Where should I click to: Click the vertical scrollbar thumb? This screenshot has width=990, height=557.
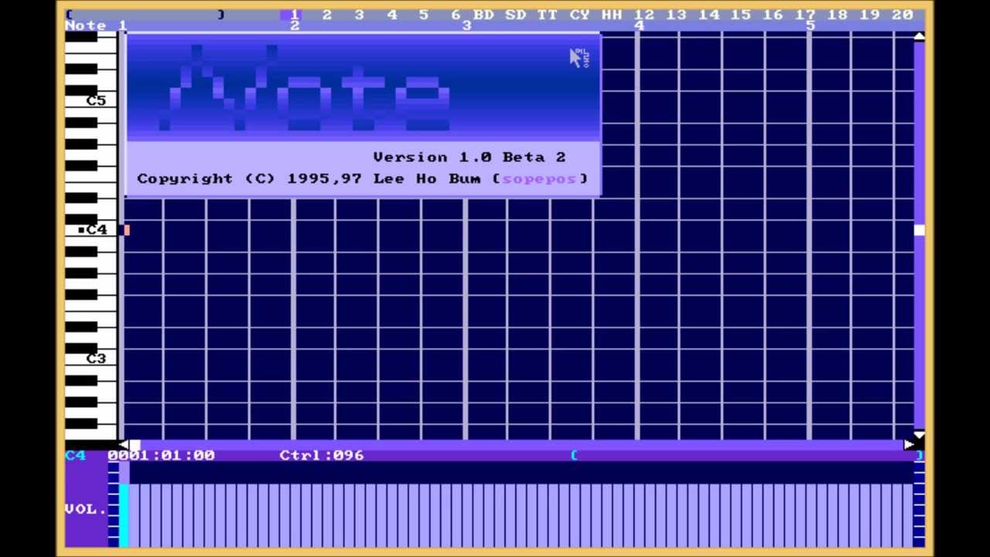coord(919,230)
